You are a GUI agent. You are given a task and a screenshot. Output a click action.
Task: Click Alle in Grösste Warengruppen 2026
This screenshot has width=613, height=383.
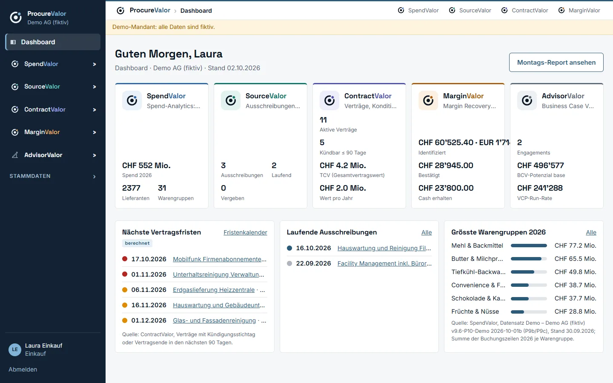tap(591, 232)
